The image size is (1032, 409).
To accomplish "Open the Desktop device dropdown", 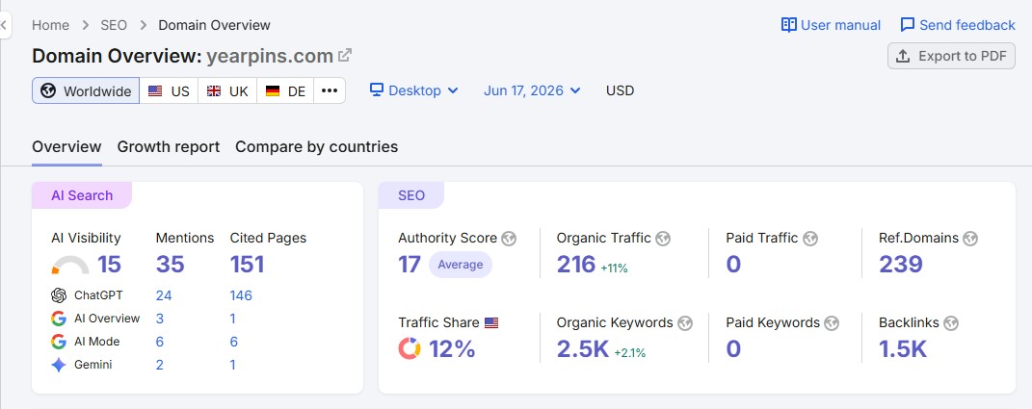I will coord(414,90).
